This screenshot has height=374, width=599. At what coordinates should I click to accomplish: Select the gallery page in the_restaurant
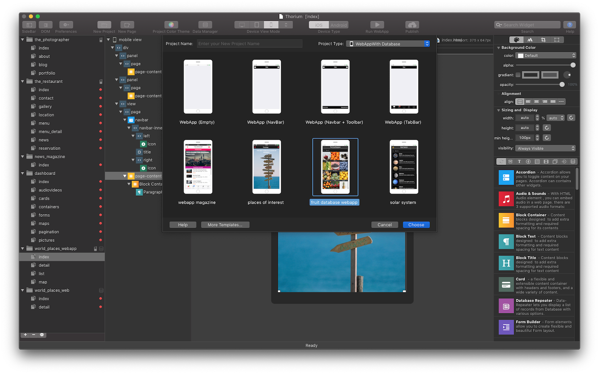45,107
